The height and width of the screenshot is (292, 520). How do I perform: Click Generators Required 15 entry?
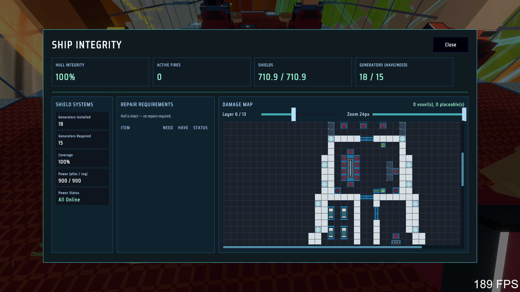(82, 140)
